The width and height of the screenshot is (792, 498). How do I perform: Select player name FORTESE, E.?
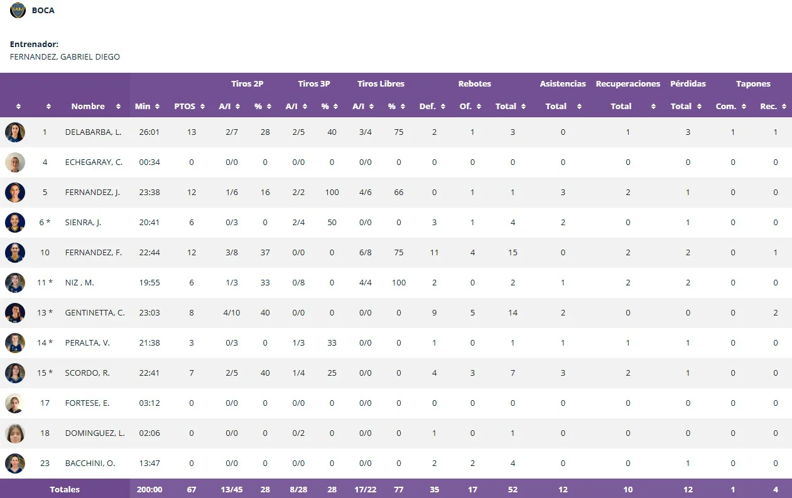[87, 403]
